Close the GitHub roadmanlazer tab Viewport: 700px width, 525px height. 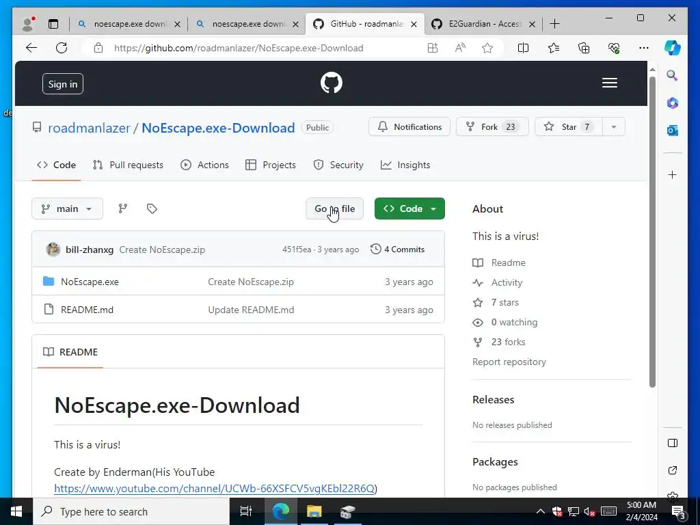pos(414,24)
